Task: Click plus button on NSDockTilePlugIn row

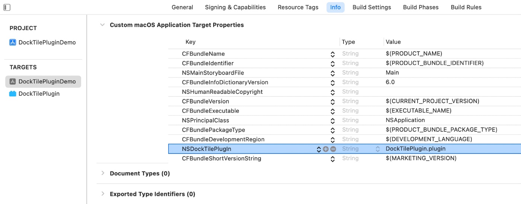Action: click(326, 149)
